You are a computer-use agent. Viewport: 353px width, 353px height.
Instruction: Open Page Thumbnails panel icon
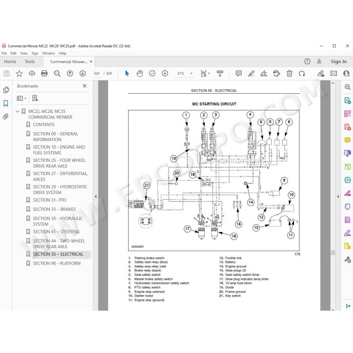(x=6, y=90)
